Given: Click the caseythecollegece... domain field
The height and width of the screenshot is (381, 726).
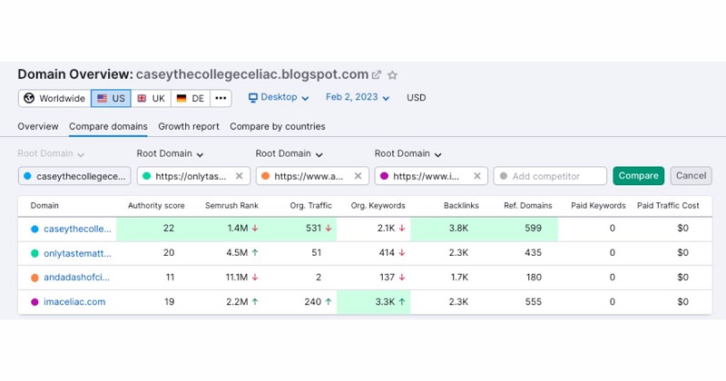Looking at the screenshot, I should [x=74, y=176].
